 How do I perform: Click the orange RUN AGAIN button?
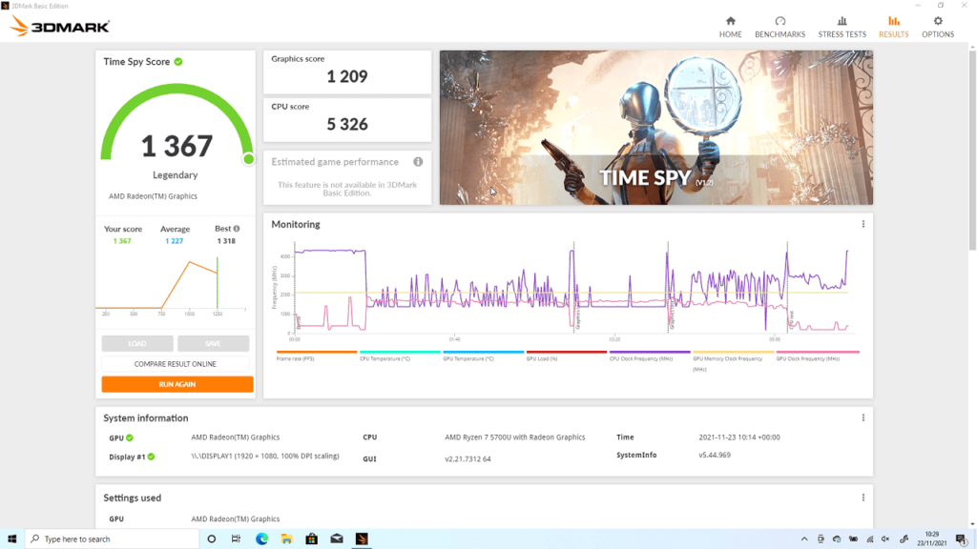[177, 384]
